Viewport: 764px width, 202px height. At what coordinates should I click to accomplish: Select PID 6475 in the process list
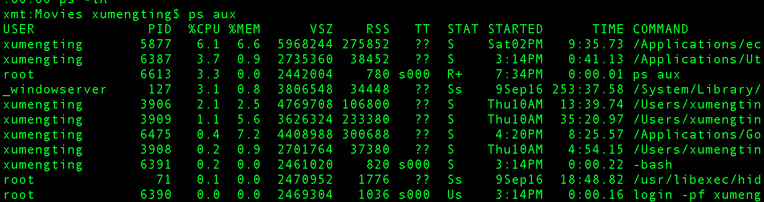tap(156, 134)
